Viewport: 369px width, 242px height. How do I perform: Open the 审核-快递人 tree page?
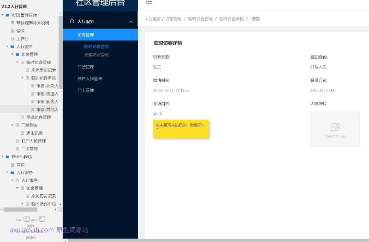click(x=47, y=94)
